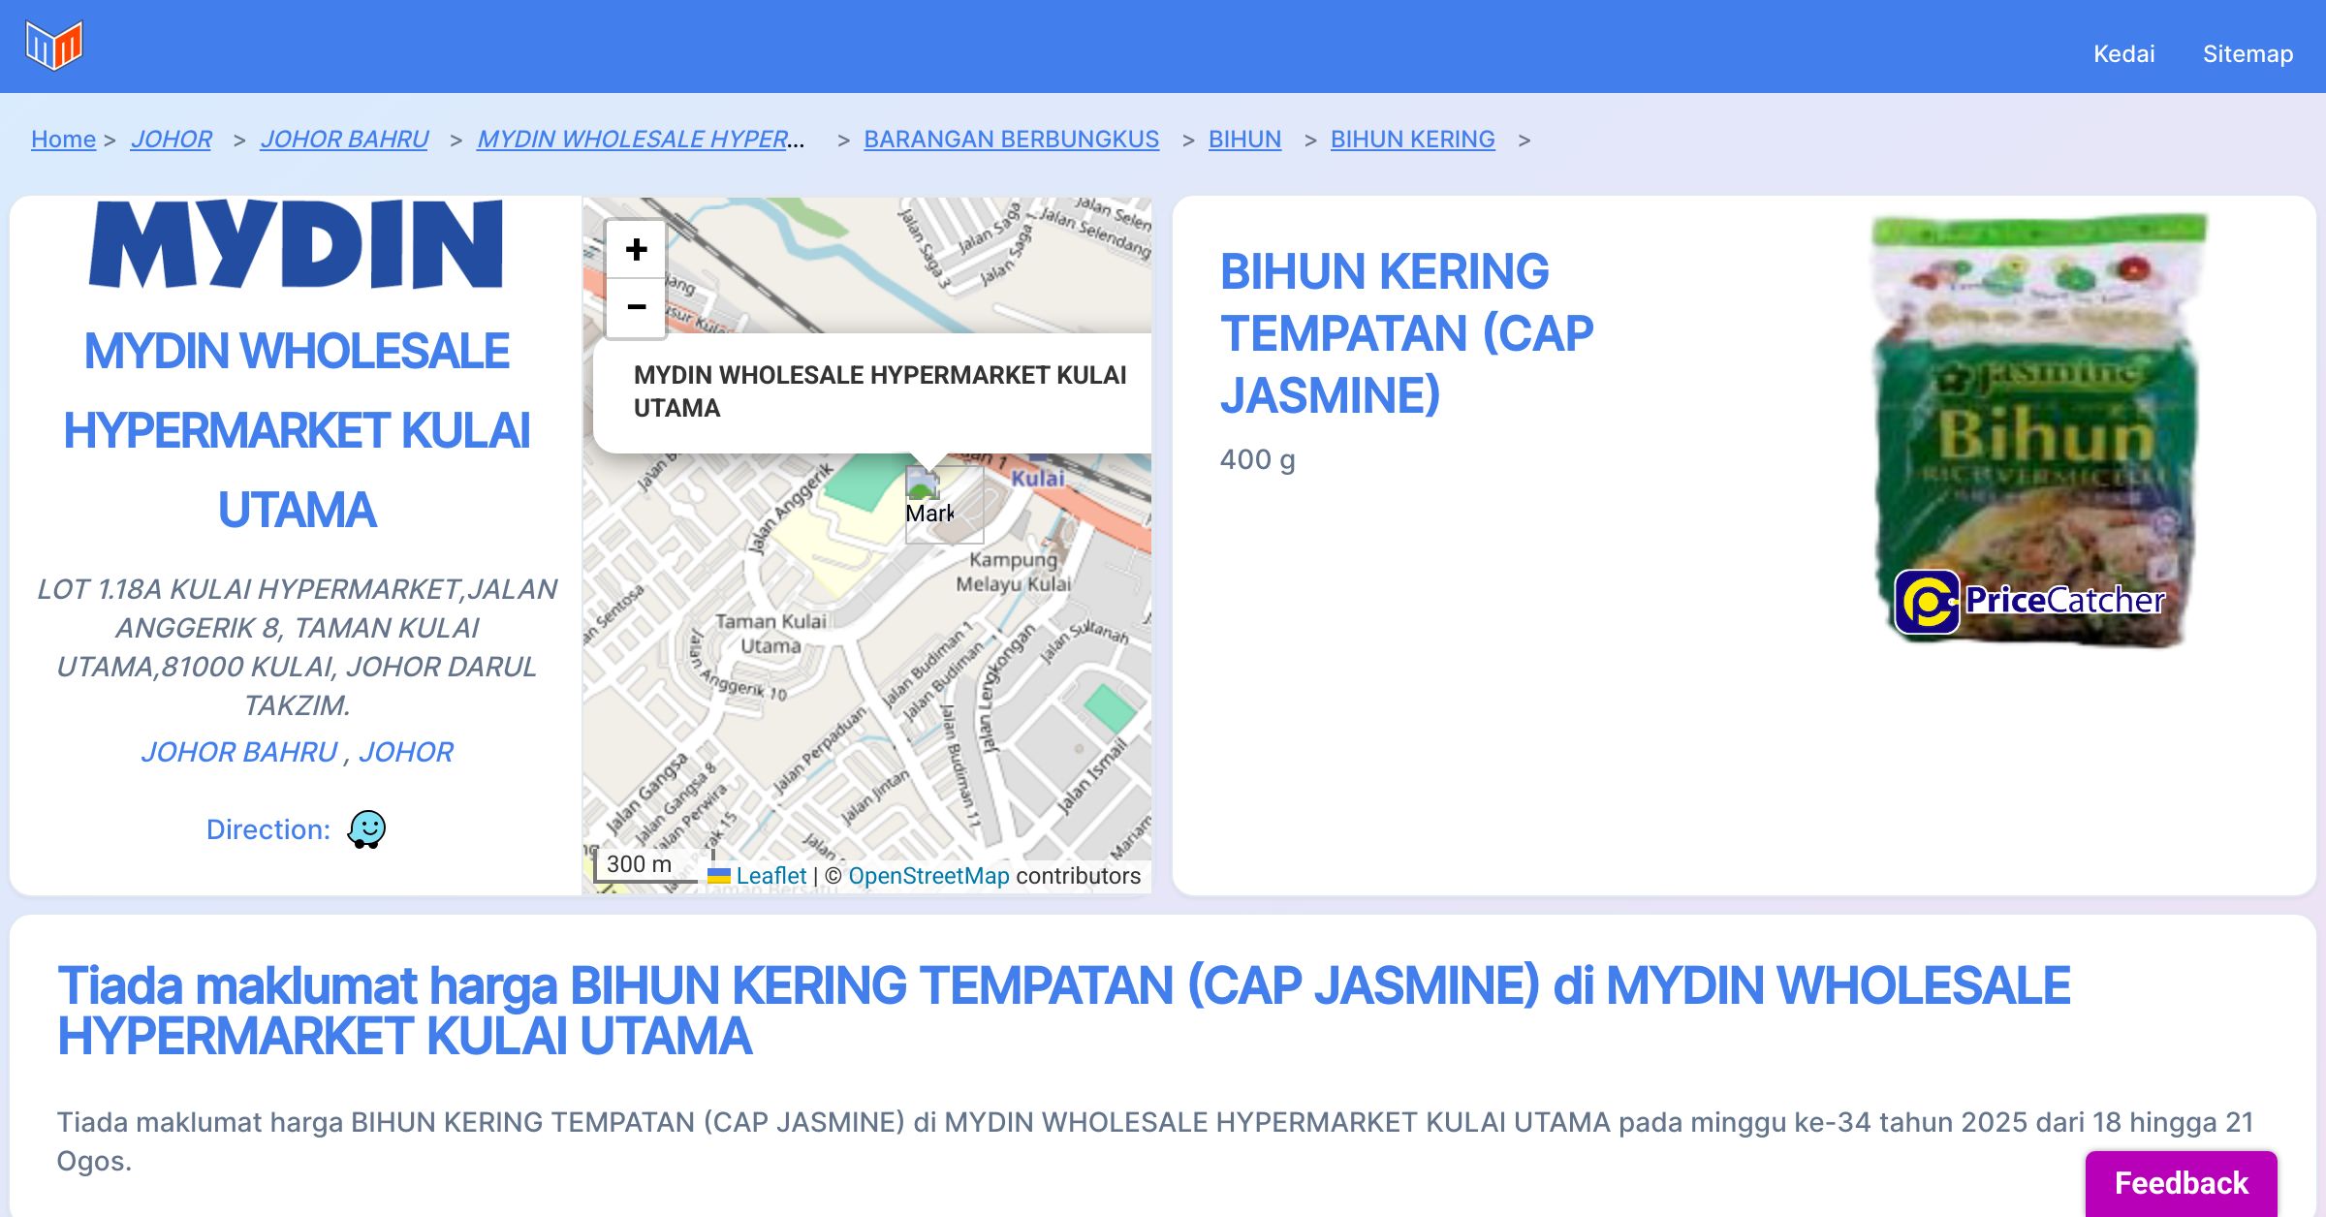
Task: Go to Home breadcrumb link
Action: [63, 139]
